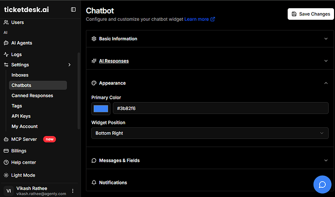Image resolution: width=335 pixels, height=197 pixels.
Task: Click the blue primary color swatch
Action: click(101, 108)
